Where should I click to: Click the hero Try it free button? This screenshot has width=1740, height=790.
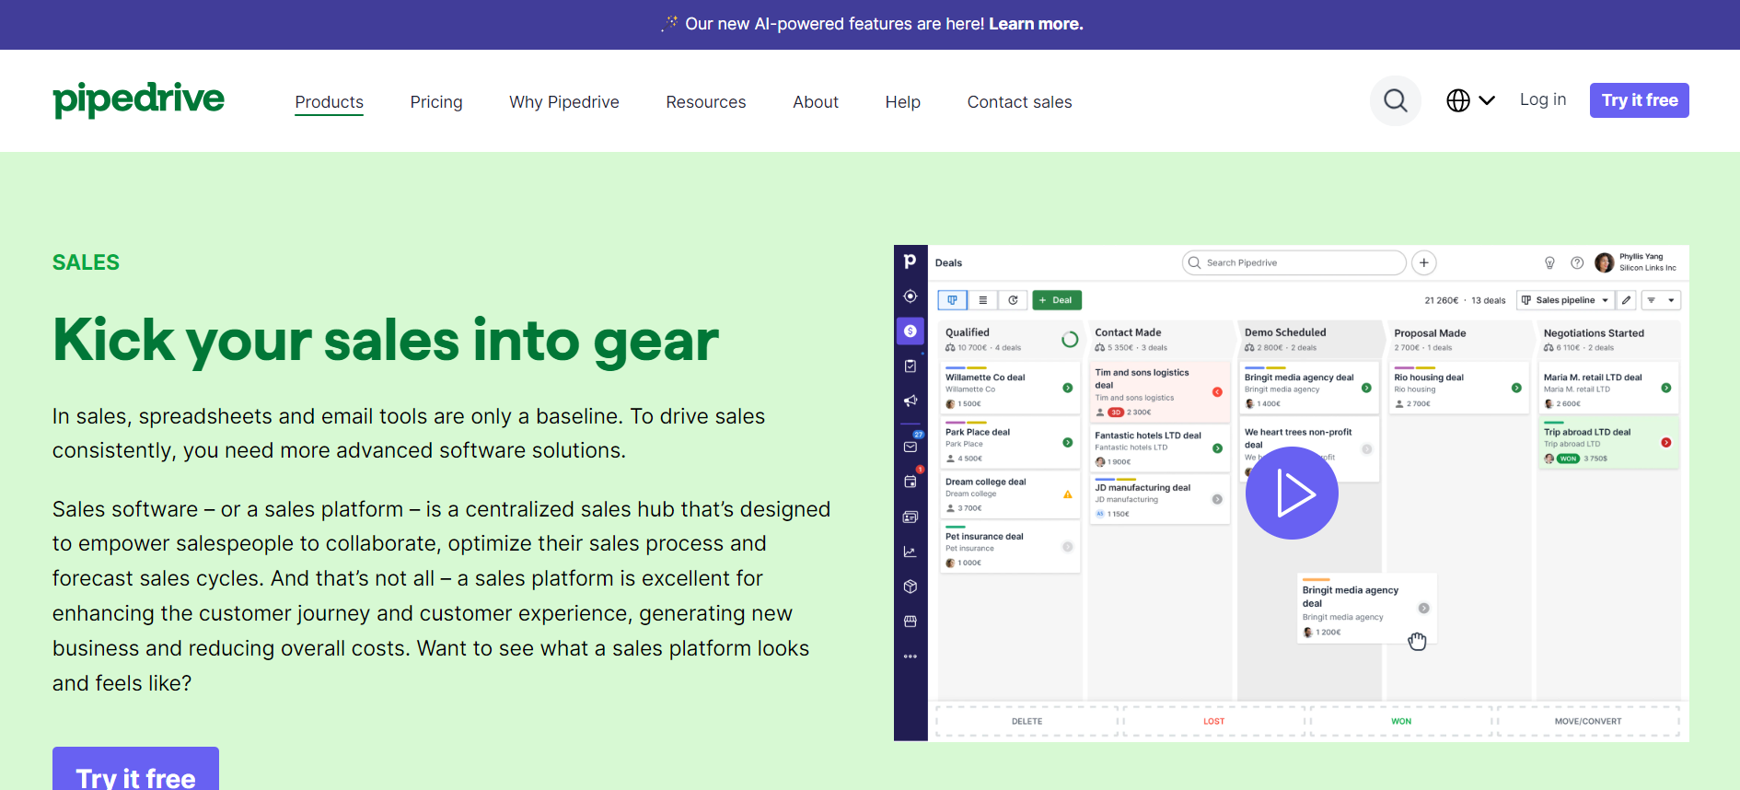tap(135, 770)
